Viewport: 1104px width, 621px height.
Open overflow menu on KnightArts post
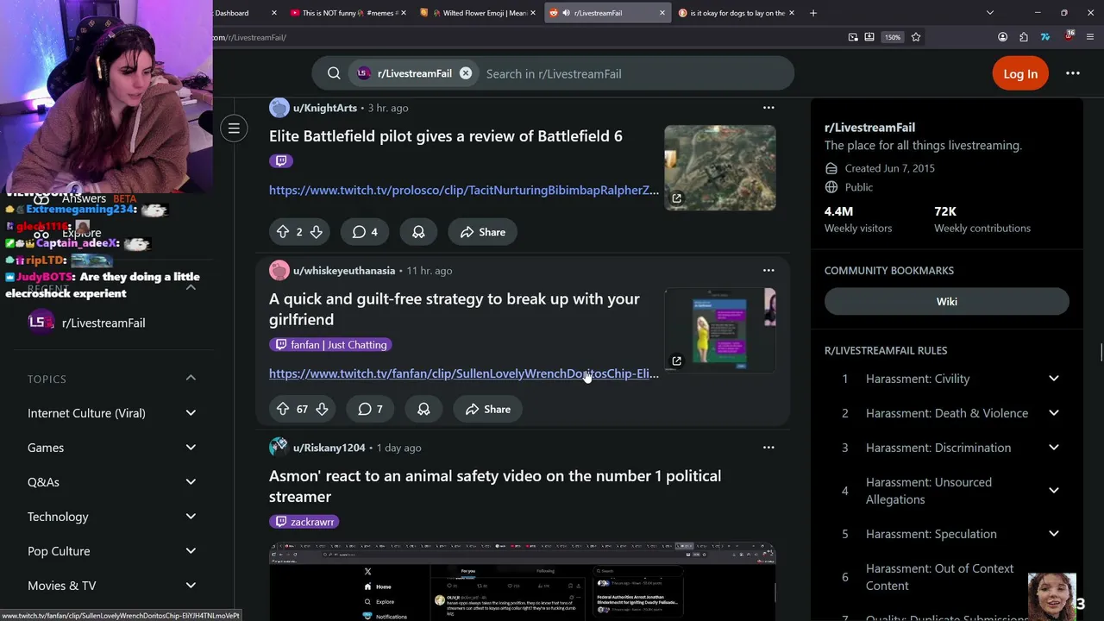click(768, 108)
